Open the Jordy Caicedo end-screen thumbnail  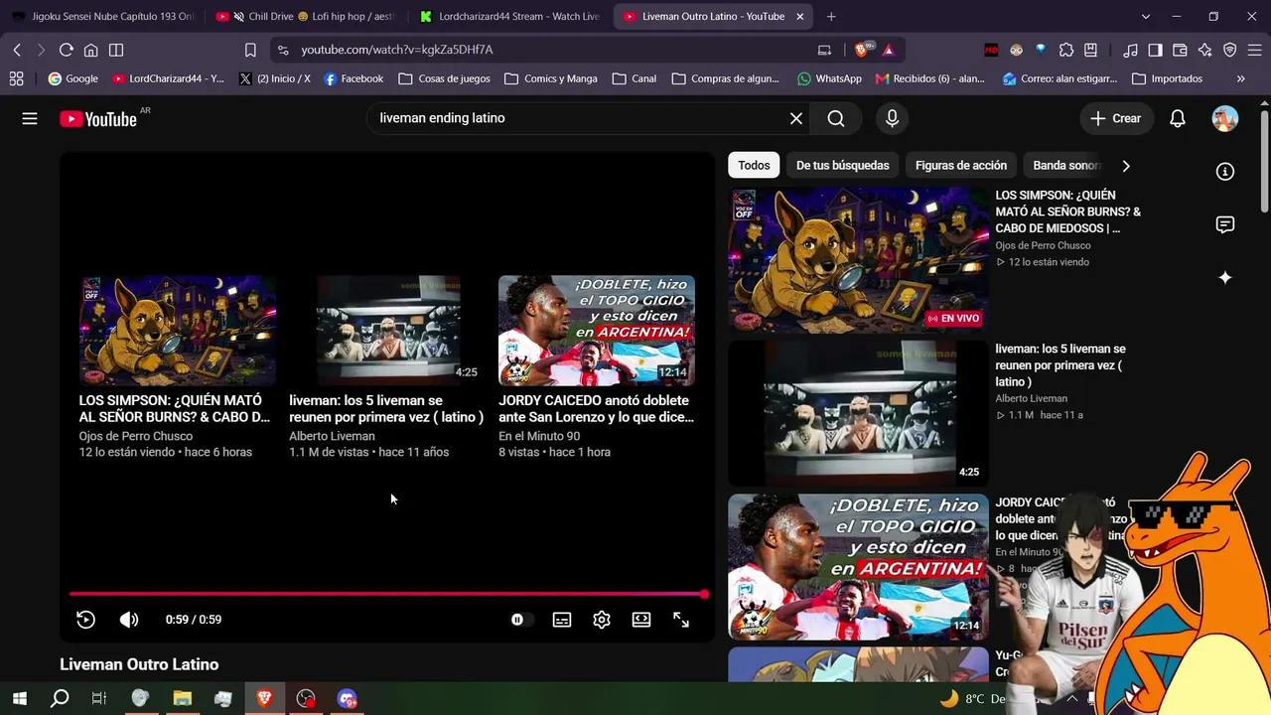(x=597, y=331)
